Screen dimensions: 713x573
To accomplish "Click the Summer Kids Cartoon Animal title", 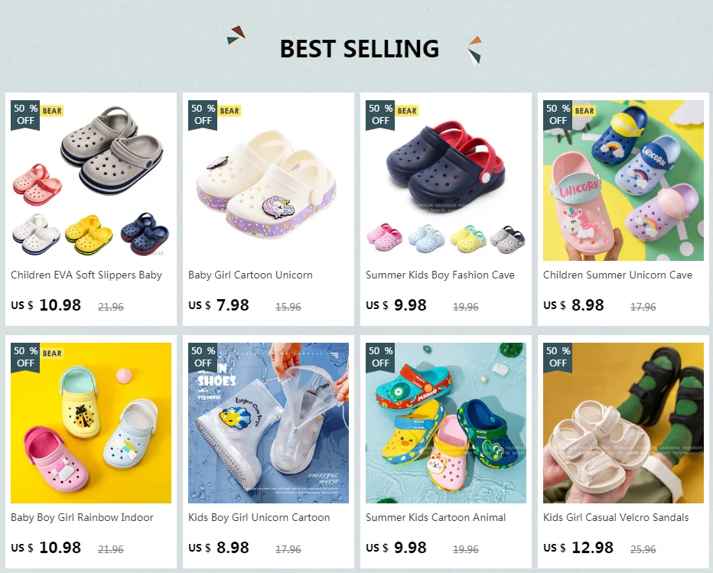I will point(435,517).
